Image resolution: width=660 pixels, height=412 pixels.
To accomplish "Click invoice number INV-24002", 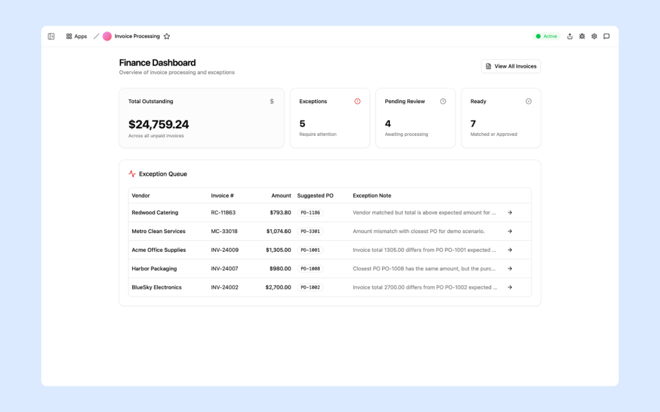I will tap(225, 288).
